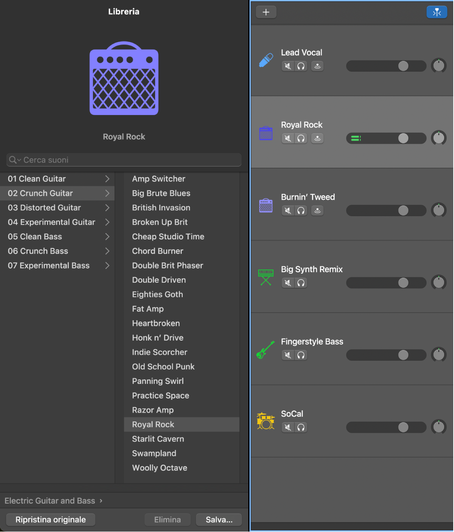Click the Fingerstyle Bass guitar icon
Screen dimensions: 454x532
pyautogui.click(x=266, y=350)
